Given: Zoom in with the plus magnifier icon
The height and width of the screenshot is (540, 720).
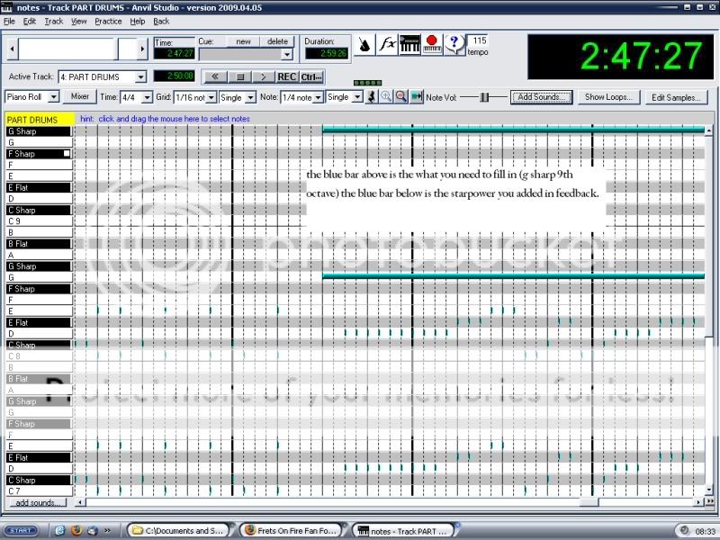Looking at the screenshot, I should click(x=386, y=97).
